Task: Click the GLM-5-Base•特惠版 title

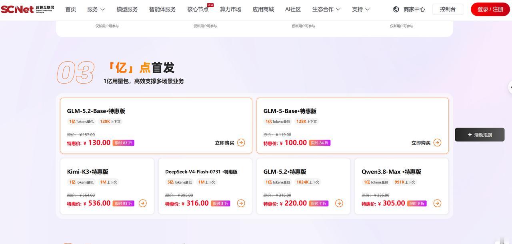Action: 290,111
